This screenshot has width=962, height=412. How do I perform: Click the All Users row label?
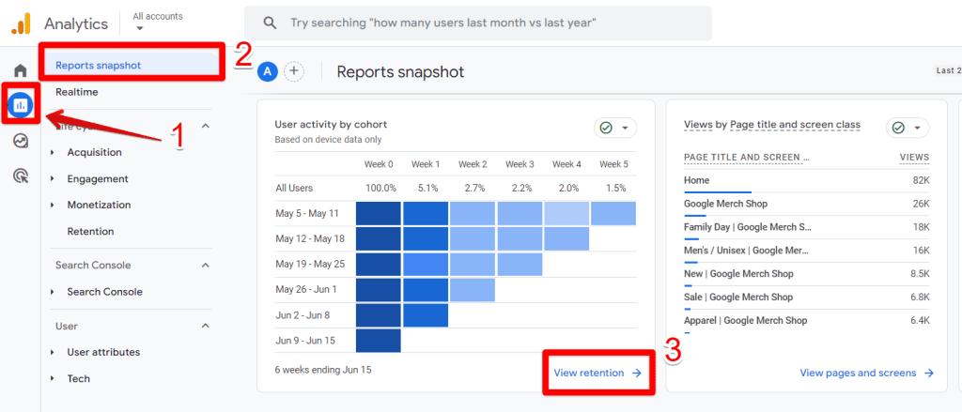pyautogui.click(x=294, y=188)
